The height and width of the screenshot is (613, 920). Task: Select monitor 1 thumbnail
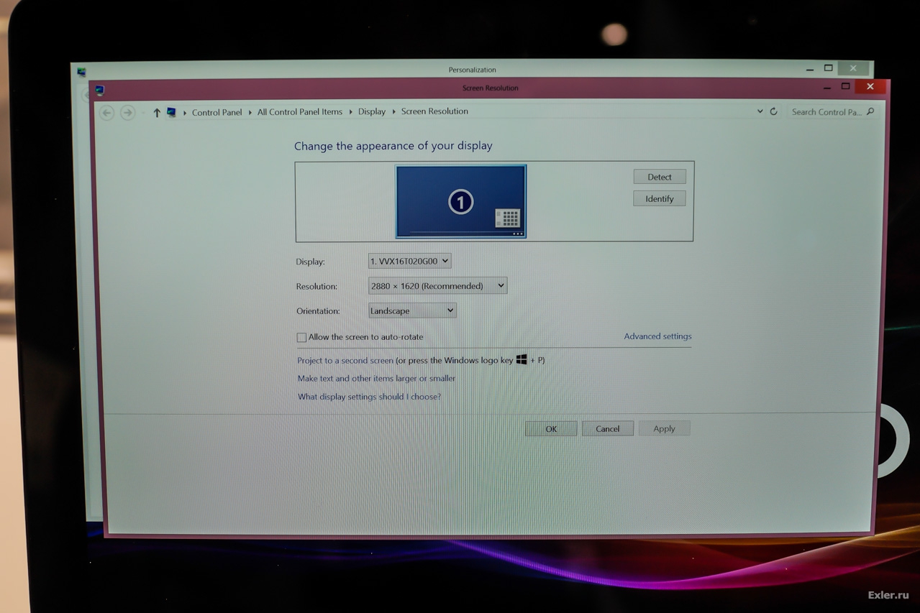click(x=460, y=201)
